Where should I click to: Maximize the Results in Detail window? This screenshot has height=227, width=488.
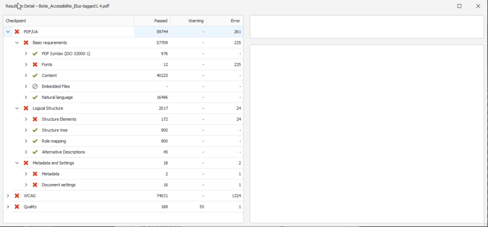coord(459,6)
